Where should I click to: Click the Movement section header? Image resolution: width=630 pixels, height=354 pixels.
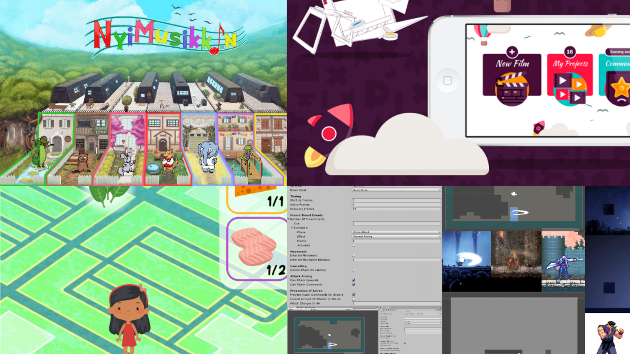coord(298,252)
